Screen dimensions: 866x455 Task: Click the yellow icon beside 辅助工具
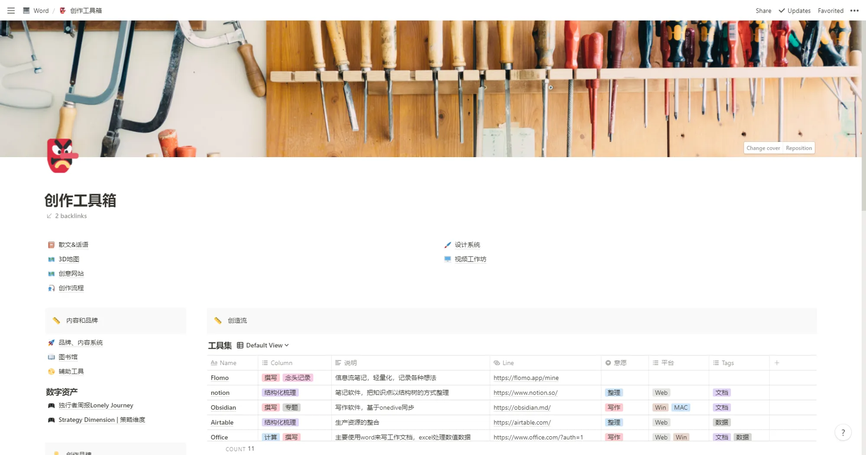(x=51, y=371)
